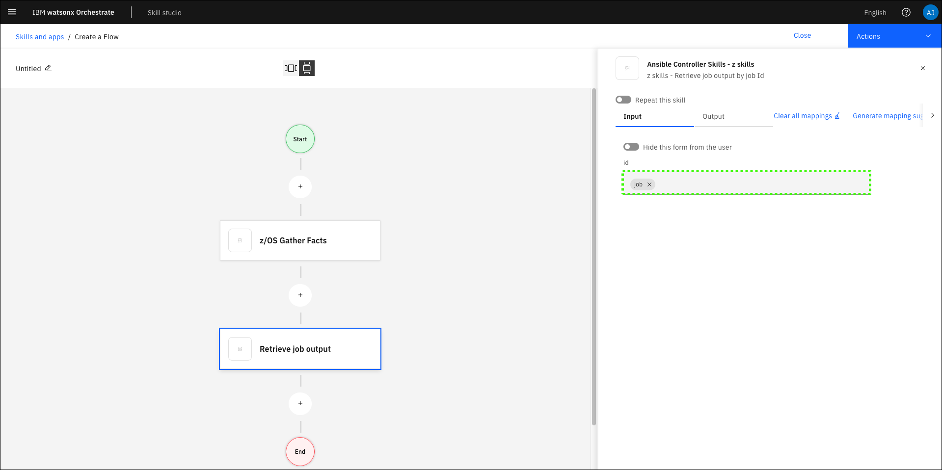Image resolution: width=942 pixels, height=470 pixels.
Task: Open the AJ user avatar menu
Action: pyautogui.click(x=930, y=13)
